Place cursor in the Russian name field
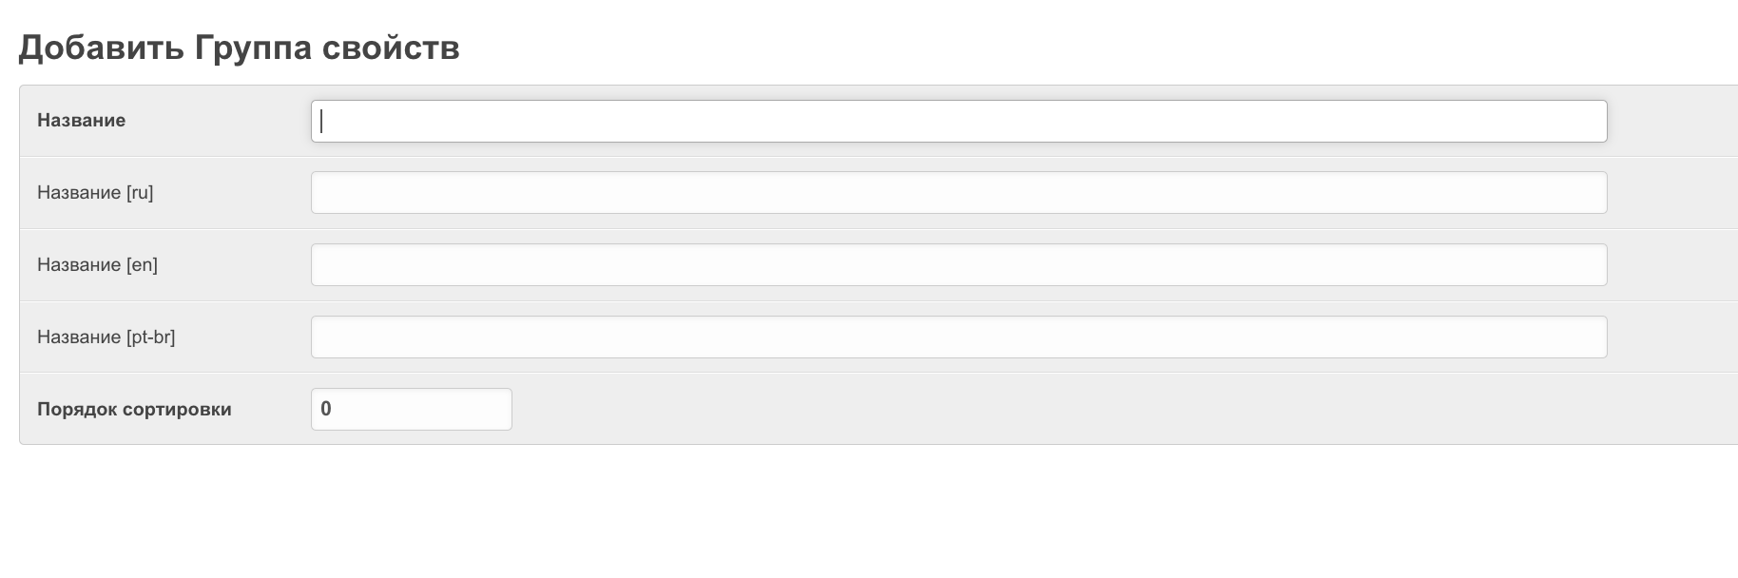The width and height of the screenshot is (1738, 578). 958,193
